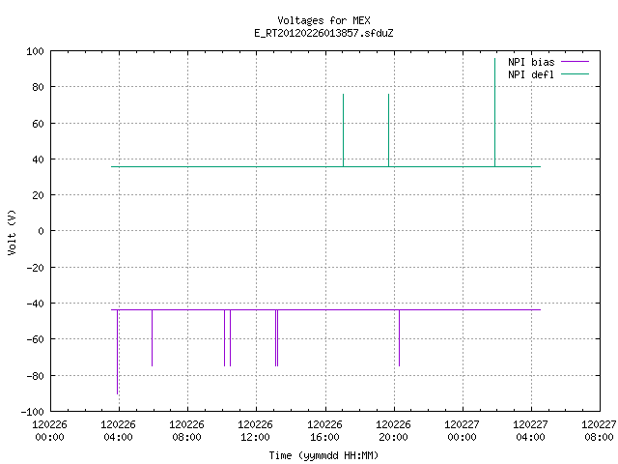This screenshot has width=618, height=464.
Task: Click the "Volt (V)" y-axis label
Action: pos(12,232)
